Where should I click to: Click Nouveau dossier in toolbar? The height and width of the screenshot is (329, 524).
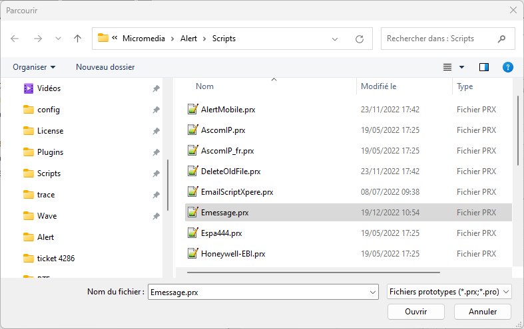coord(105,67)
